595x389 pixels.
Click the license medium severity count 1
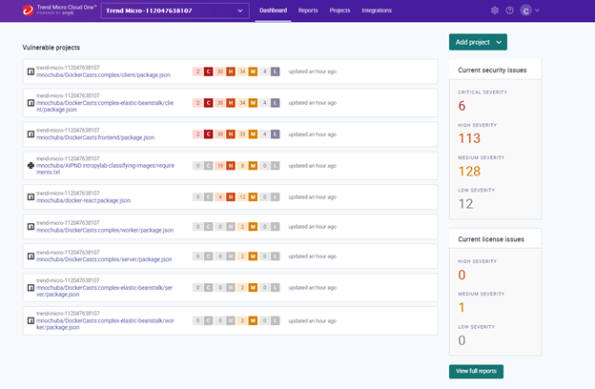tap(462, 307)
